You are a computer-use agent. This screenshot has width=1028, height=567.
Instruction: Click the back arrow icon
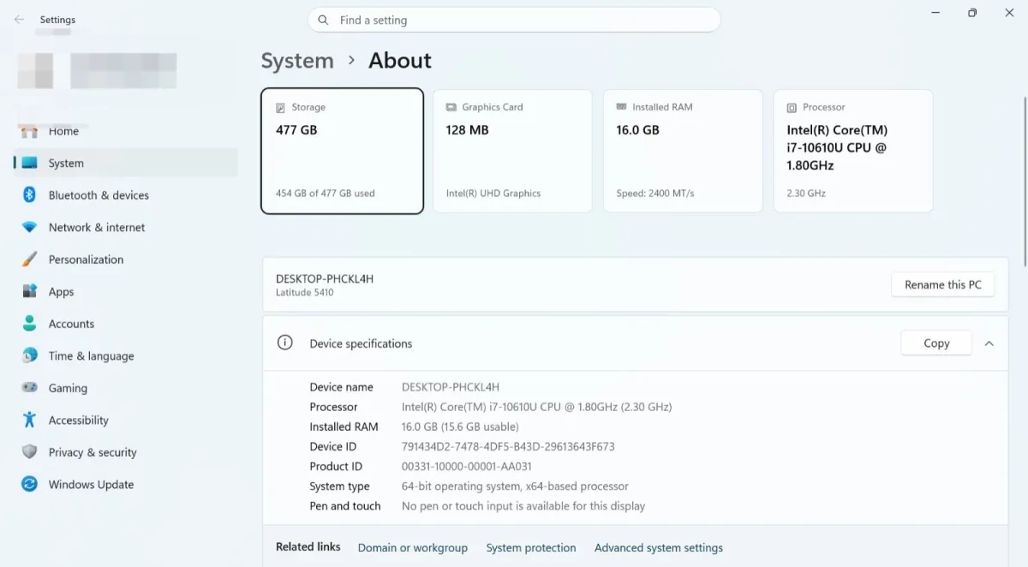19,20
